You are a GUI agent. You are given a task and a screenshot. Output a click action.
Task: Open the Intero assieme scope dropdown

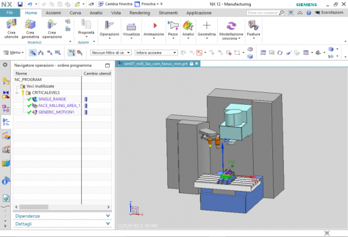156,52
